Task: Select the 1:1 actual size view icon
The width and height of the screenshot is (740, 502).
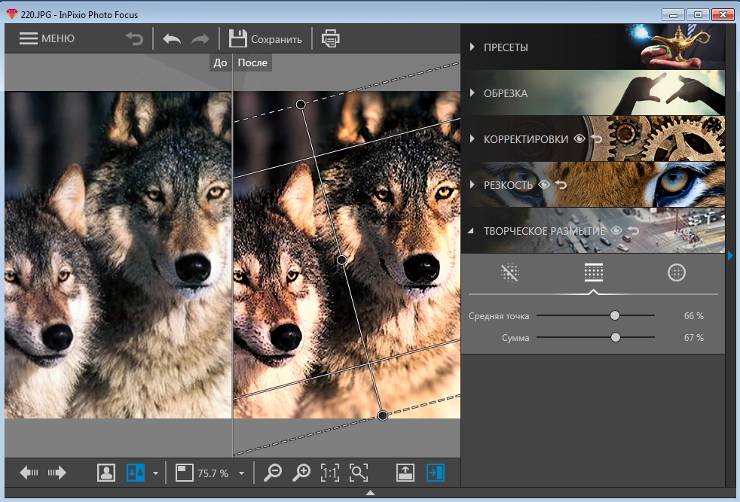Action: [330, 473]
